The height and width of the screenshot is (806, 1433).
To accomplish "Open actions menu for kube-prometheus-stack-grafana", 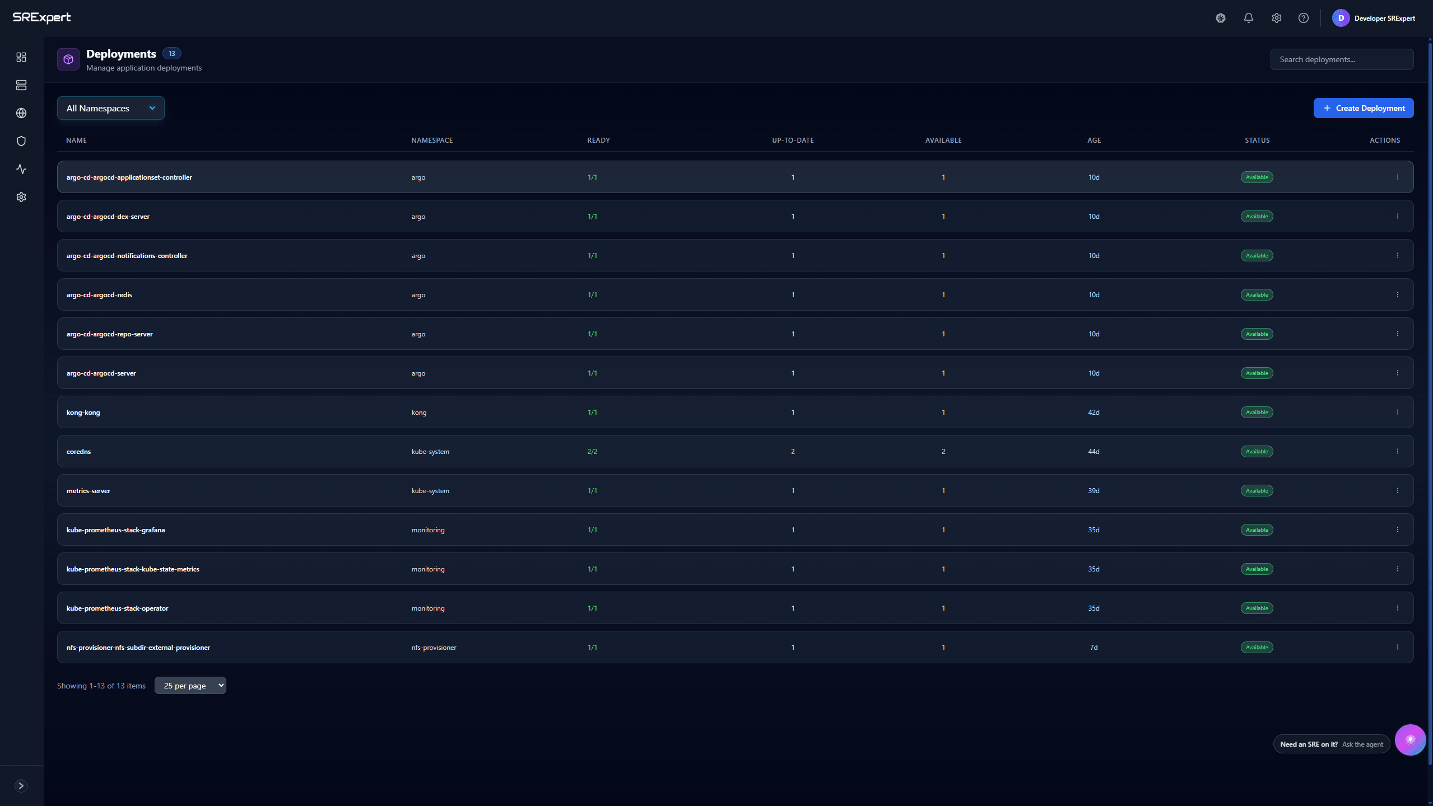I will (1398, 529).
